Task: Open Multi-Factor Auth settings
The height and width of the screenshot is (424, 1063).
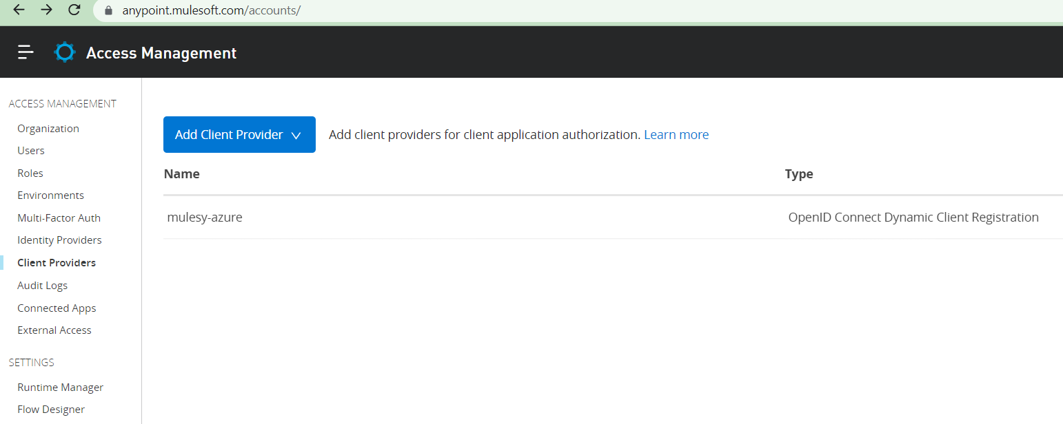Action: pos(59,218)
